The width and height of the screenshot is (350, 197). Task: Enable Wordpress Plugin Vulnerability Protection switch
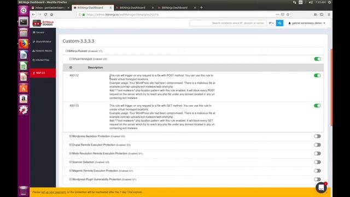[x=317, y=179]
